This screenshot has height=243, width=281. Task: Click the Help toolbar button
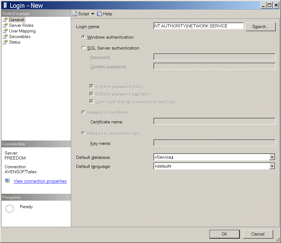[x=105, y=14]
